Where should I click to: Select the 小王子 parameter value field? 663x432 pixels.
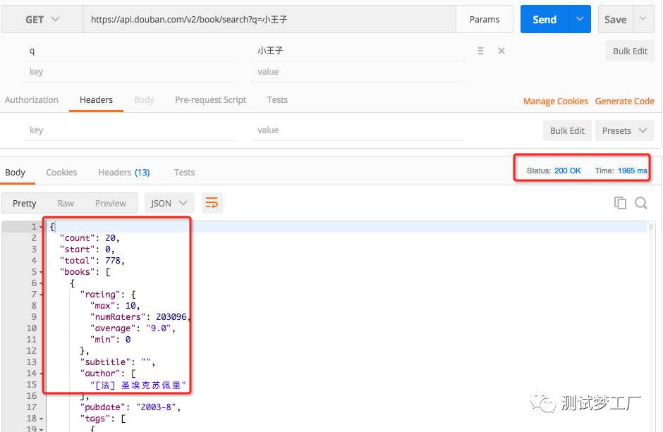click(358, 51)
